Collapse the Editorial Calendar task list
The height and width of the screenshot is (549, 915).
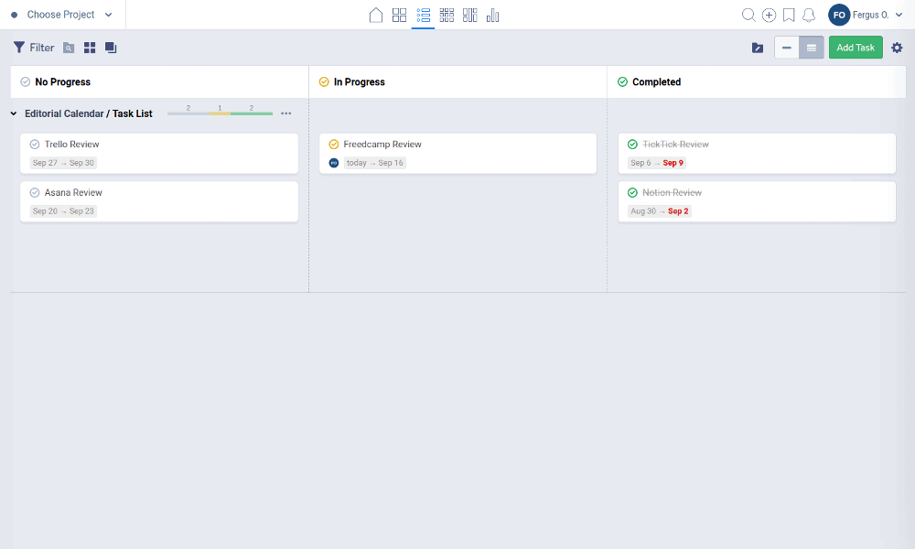14,113
